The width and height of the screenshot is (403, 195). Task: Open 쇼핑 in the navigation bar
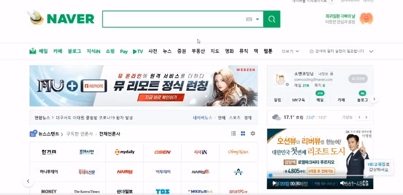tap(110, 51)
